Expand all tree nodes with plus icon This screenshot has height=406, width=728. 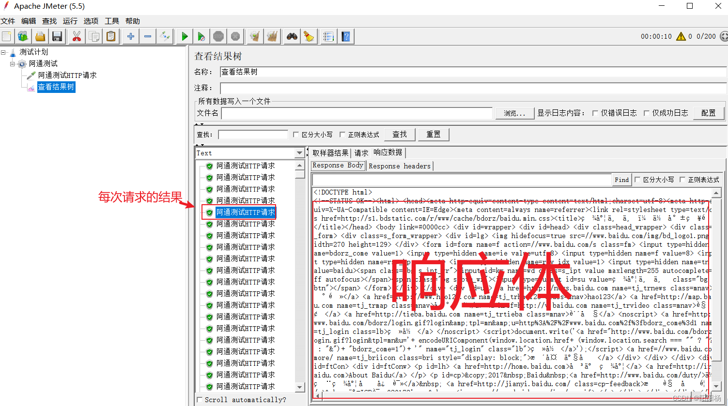[131, 36]
